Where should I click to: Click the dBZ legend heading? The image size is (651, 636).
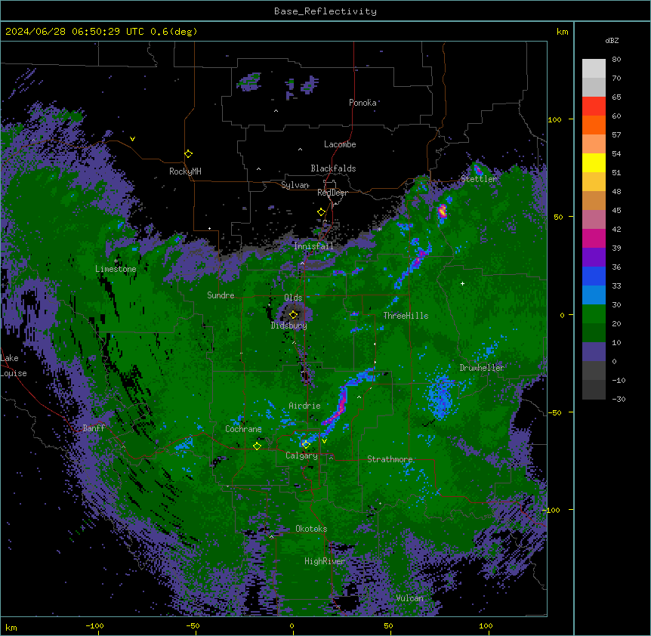click(612, 40)
